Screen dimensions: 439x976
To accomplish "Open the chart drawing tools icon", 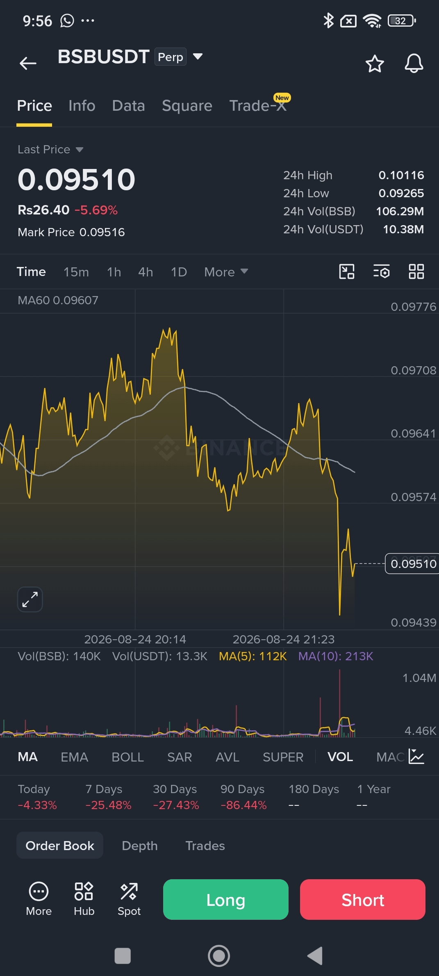I will point(347,271).
